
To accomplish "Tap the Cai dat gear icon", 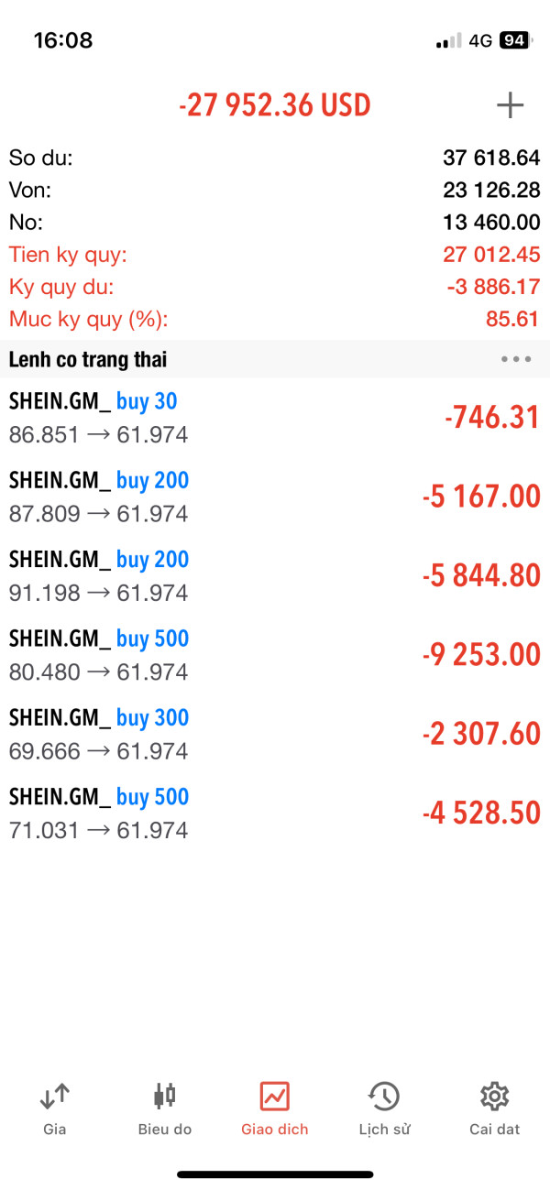I will tap(495, 1095).
